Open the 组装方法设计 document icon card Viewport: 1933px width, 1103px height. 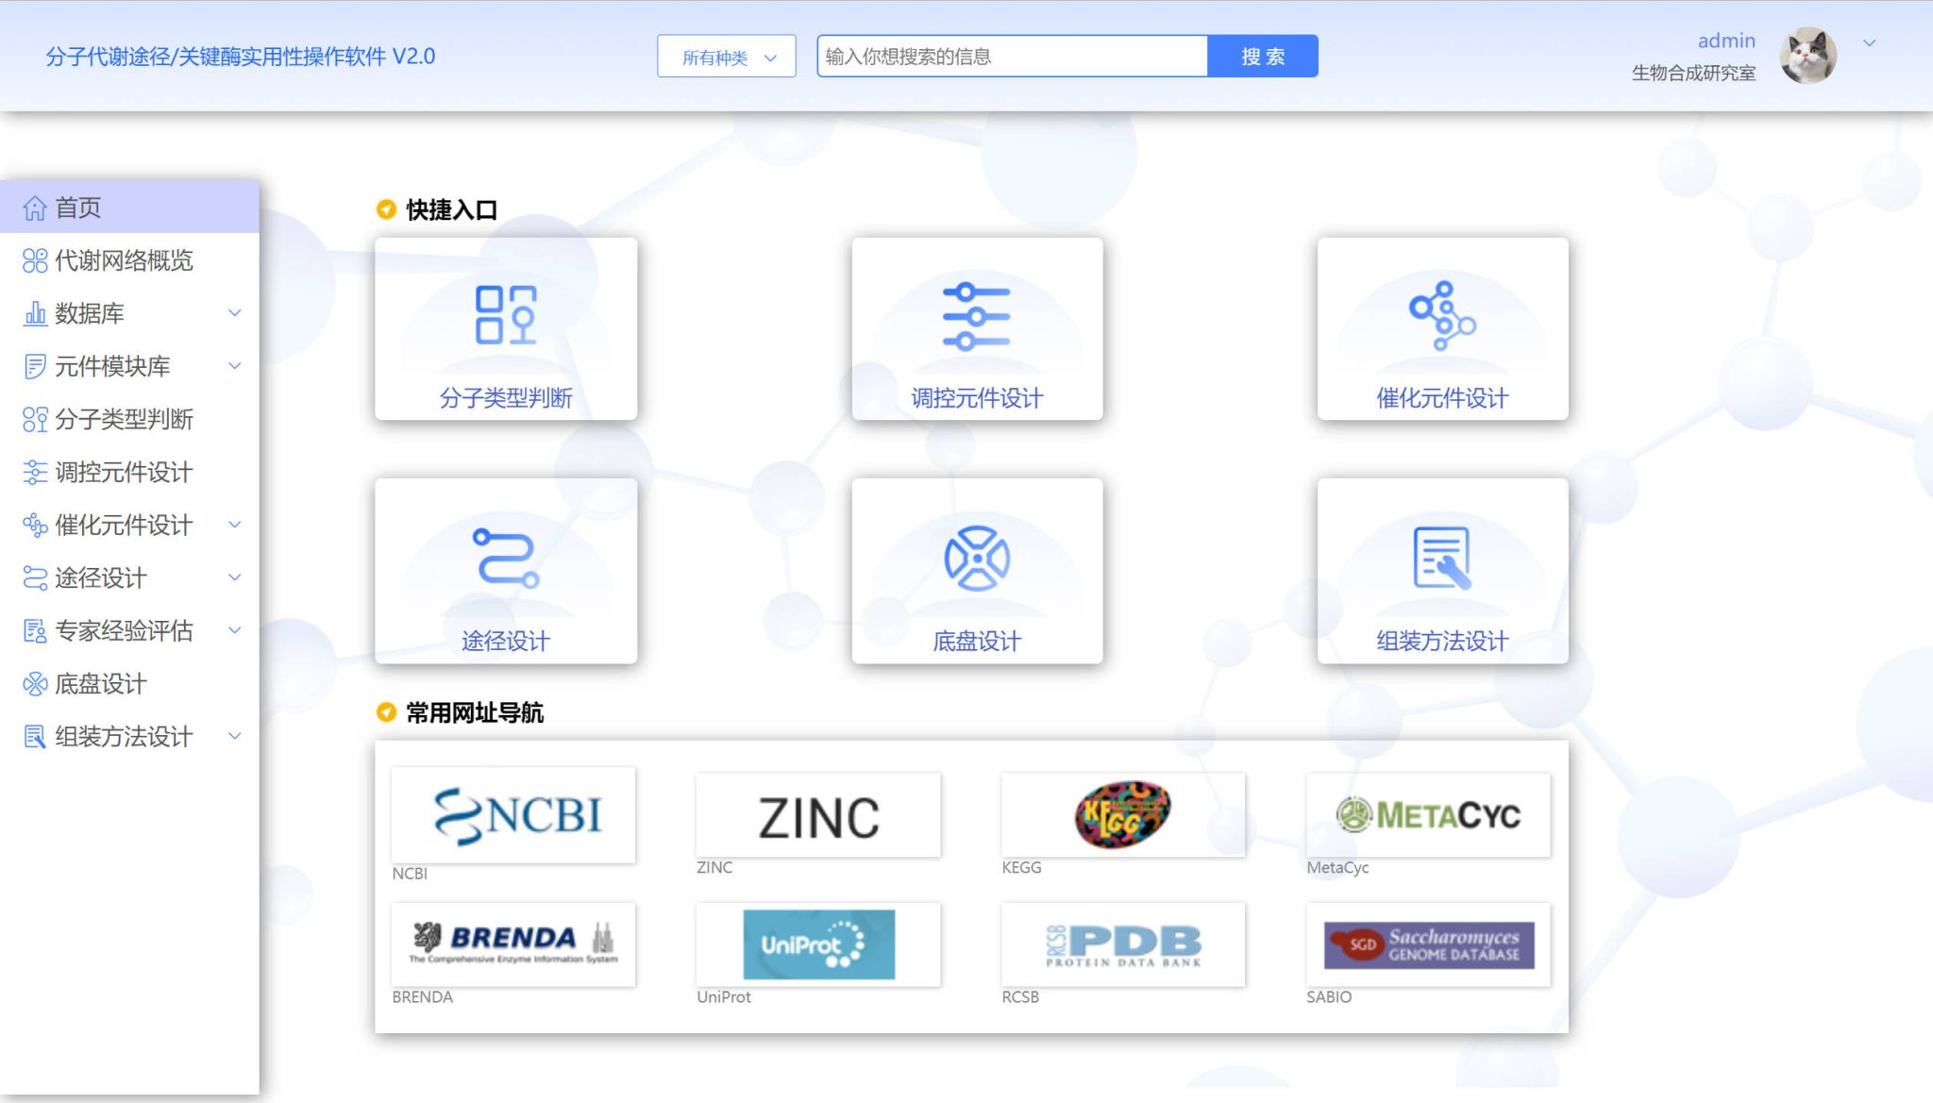(x=1441, y=559)
